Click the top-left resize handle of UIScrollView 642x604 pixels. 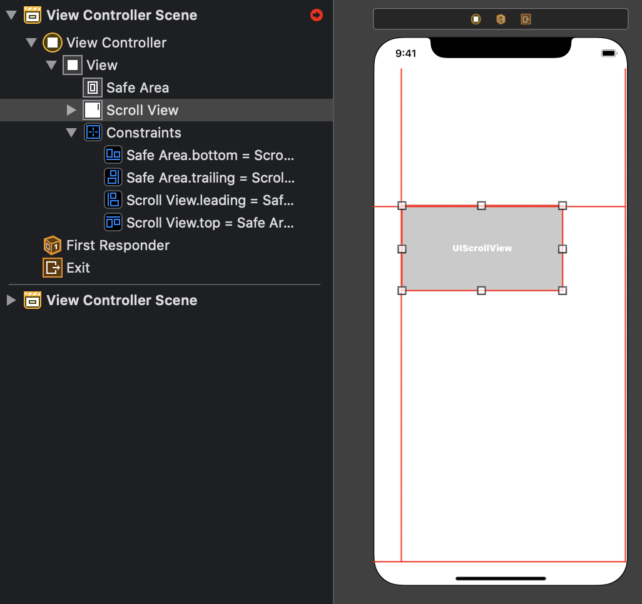(x=402, y=206)
